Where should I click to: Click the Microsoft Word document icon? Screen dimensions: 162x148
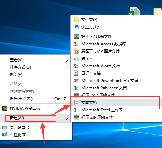point(76,66)
